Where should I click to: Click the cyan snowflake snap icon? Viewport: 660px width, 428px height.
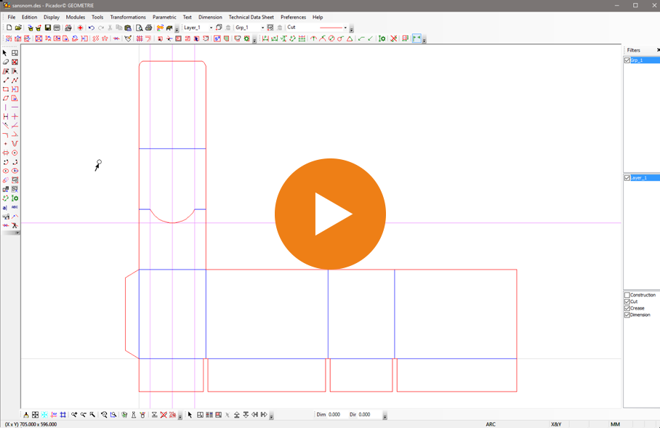tap(44, 415)
